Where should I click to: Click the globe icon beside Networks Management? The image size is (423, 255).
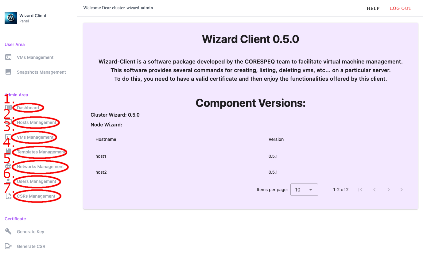(8, 167)
